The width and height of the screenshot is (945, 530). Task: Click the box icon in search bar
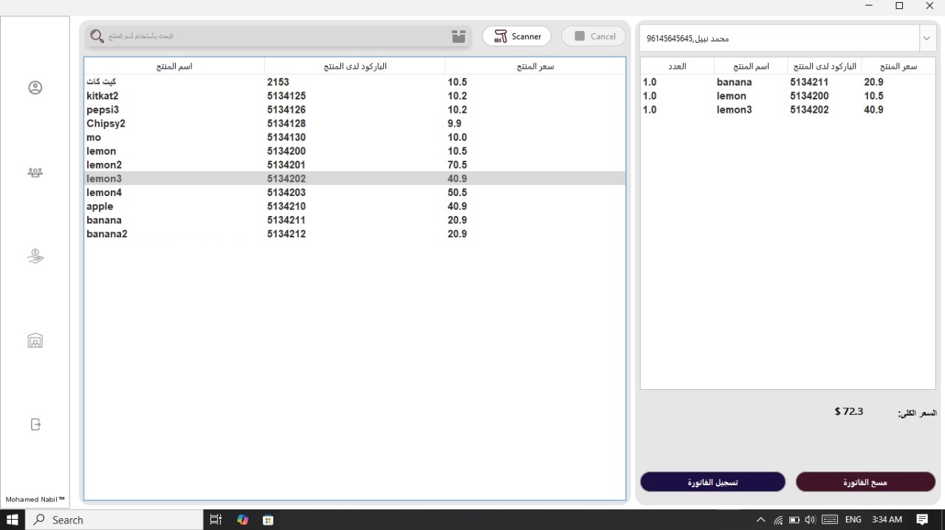pos(458,36)
